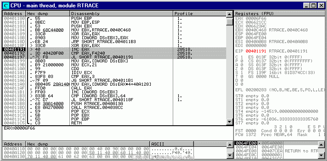The image size is (327, 161).
Task: Click ST6 value -61036.333333333335760
Action: 290,119
